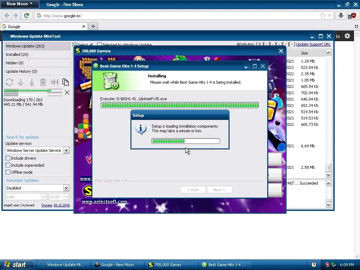
Task: Open the uBlock Origin extension icon
Action: (x=352, y=15)
